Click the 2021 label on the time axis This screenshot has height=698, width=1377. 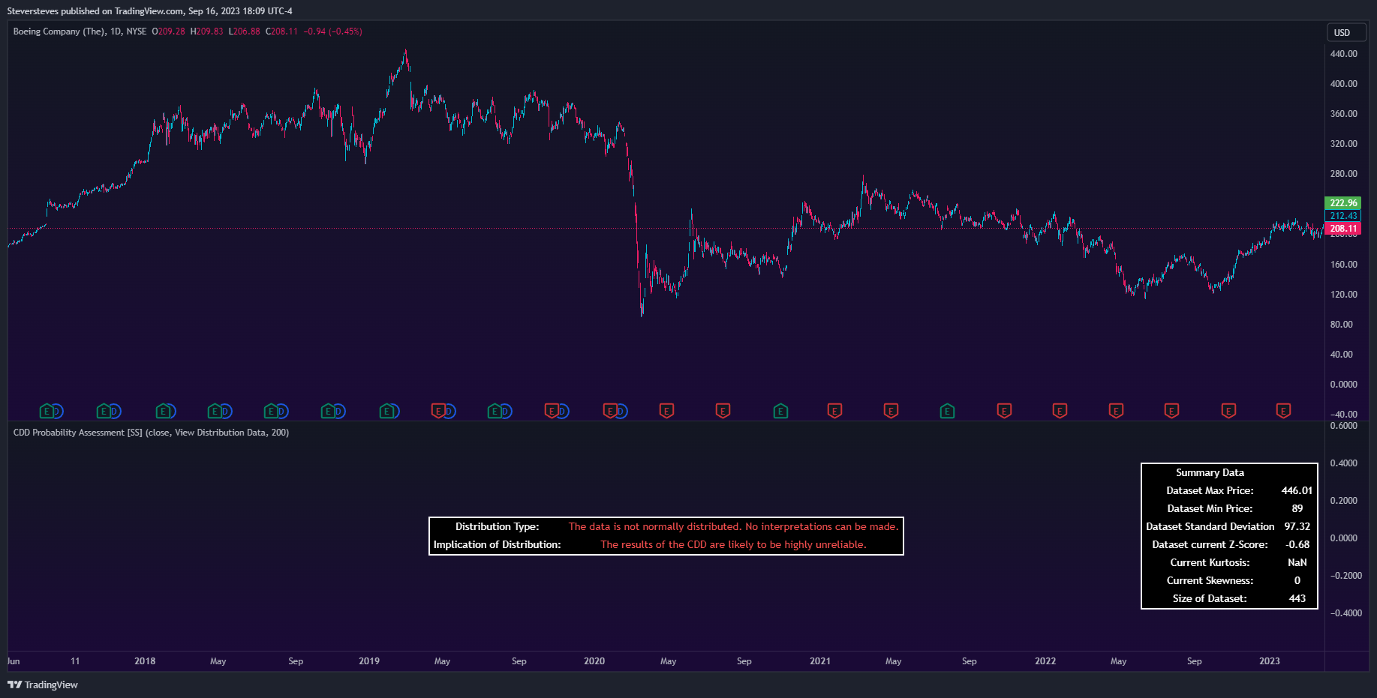click(820, 661)
